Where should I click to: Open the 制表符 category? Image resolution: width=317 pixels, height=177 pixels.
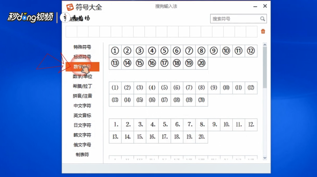[82, 155]
